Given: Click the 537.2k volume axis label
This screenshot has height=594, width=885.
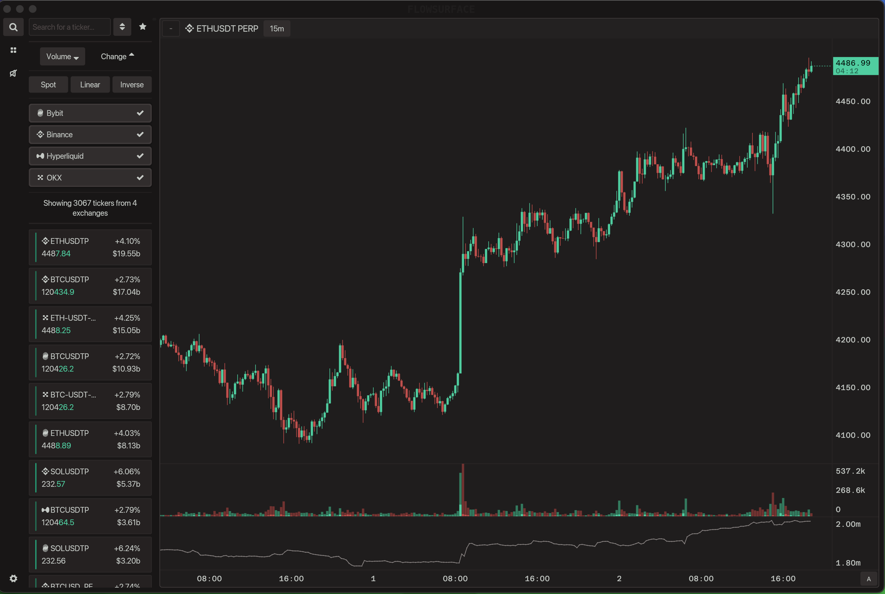Looking at the screenshot, I should (850, 471).
